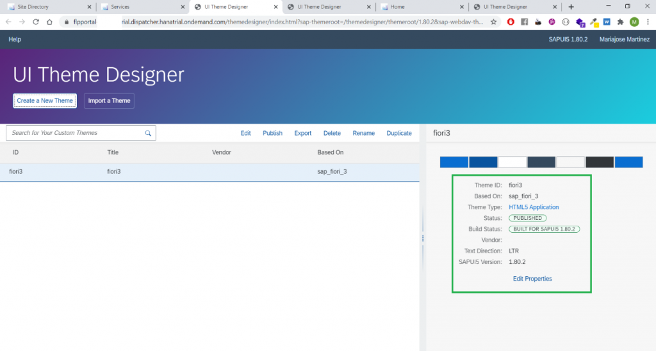Click the Based On column header
This screenshot has width=656, height=351.
tap(330, 152)
